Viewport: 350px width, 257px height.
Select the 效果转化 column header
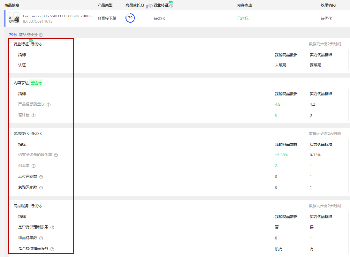point(328,5)
